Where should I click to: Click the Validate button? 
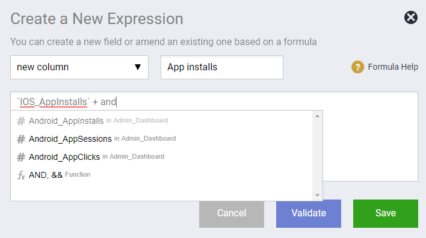pyautogui.click(x=309, y=213)
